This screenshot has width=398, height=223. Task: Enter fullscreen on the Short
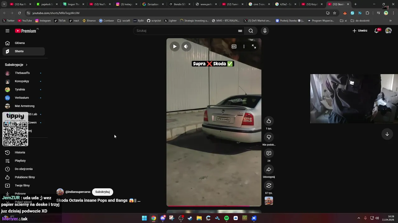point(254,46)
